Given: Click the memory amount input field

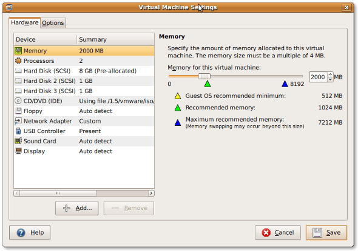Looking at the screenshot, I should click(x=318, y=77).
